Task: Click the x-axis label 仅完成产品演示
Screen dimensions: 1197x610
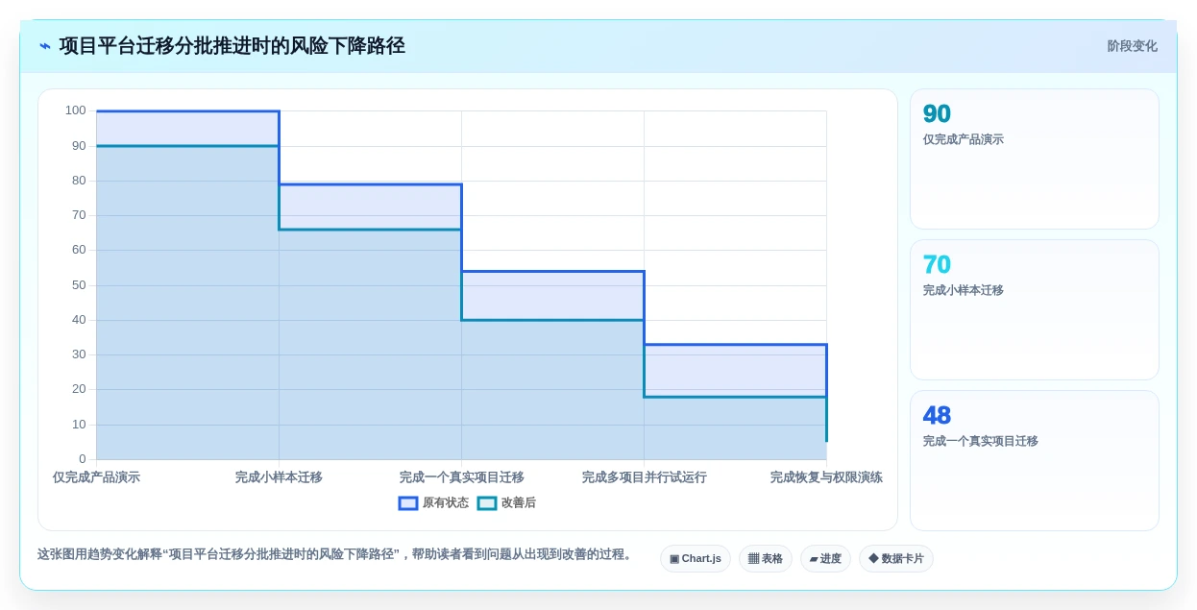Action: coord(96,477)
